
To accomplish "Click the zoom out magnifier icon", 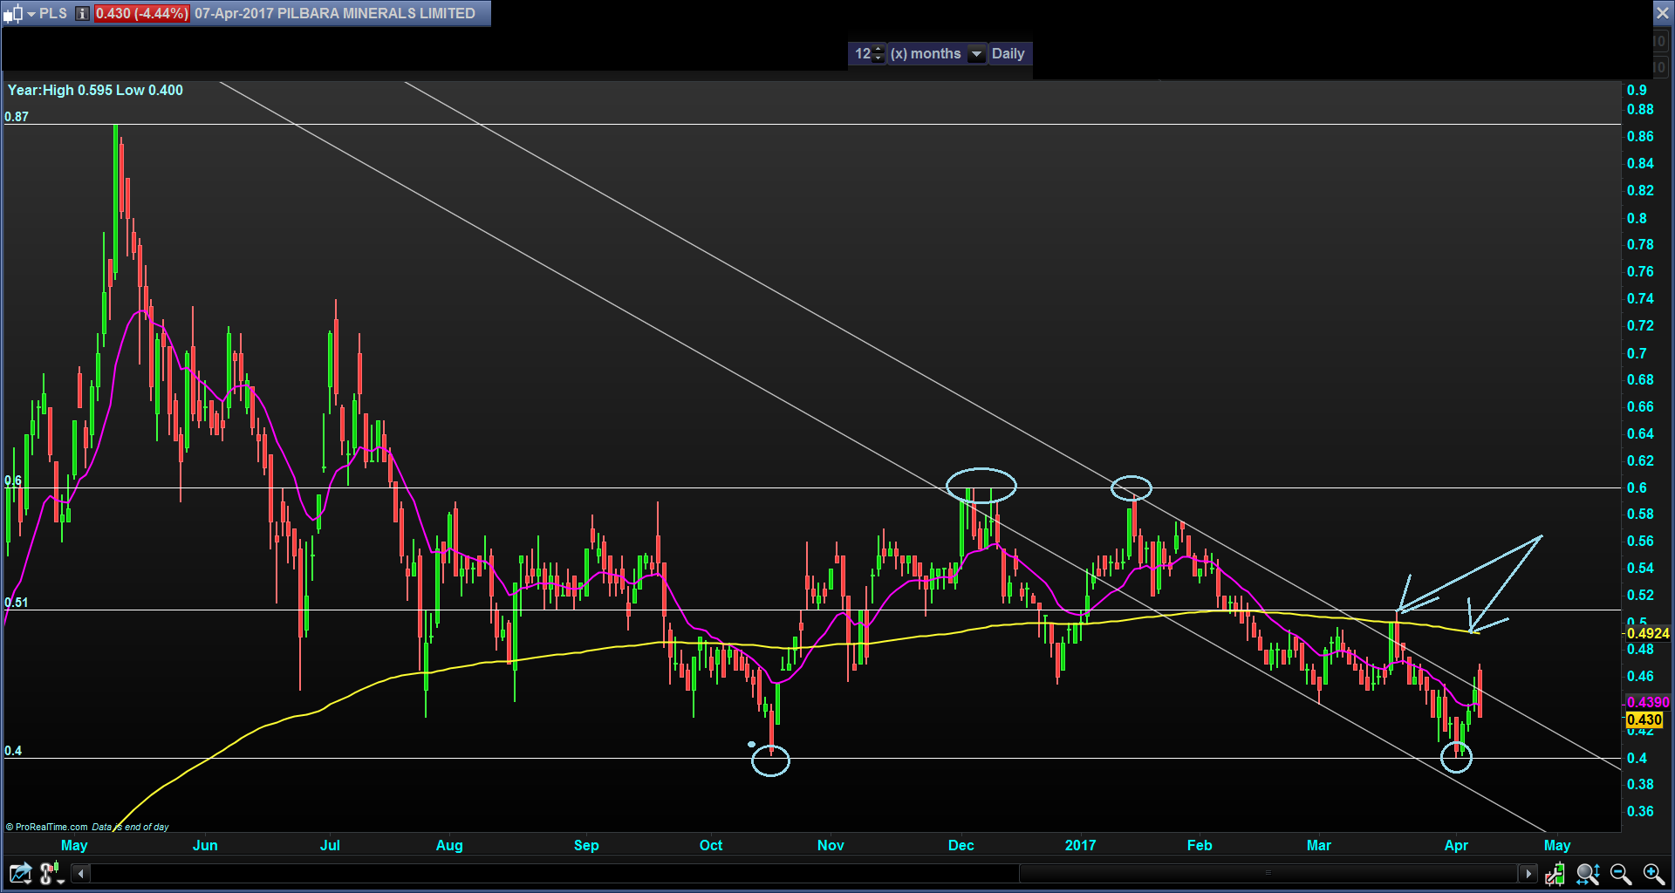I will pyautogui.click(x=1621, y=873).
